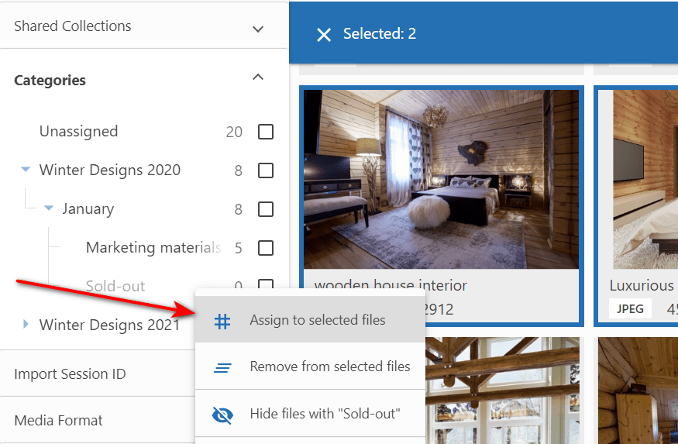Screen dimensions: 678x444
Task: Check the Winter Designs 2020 checkbox
Action: (x=266, y=170)
